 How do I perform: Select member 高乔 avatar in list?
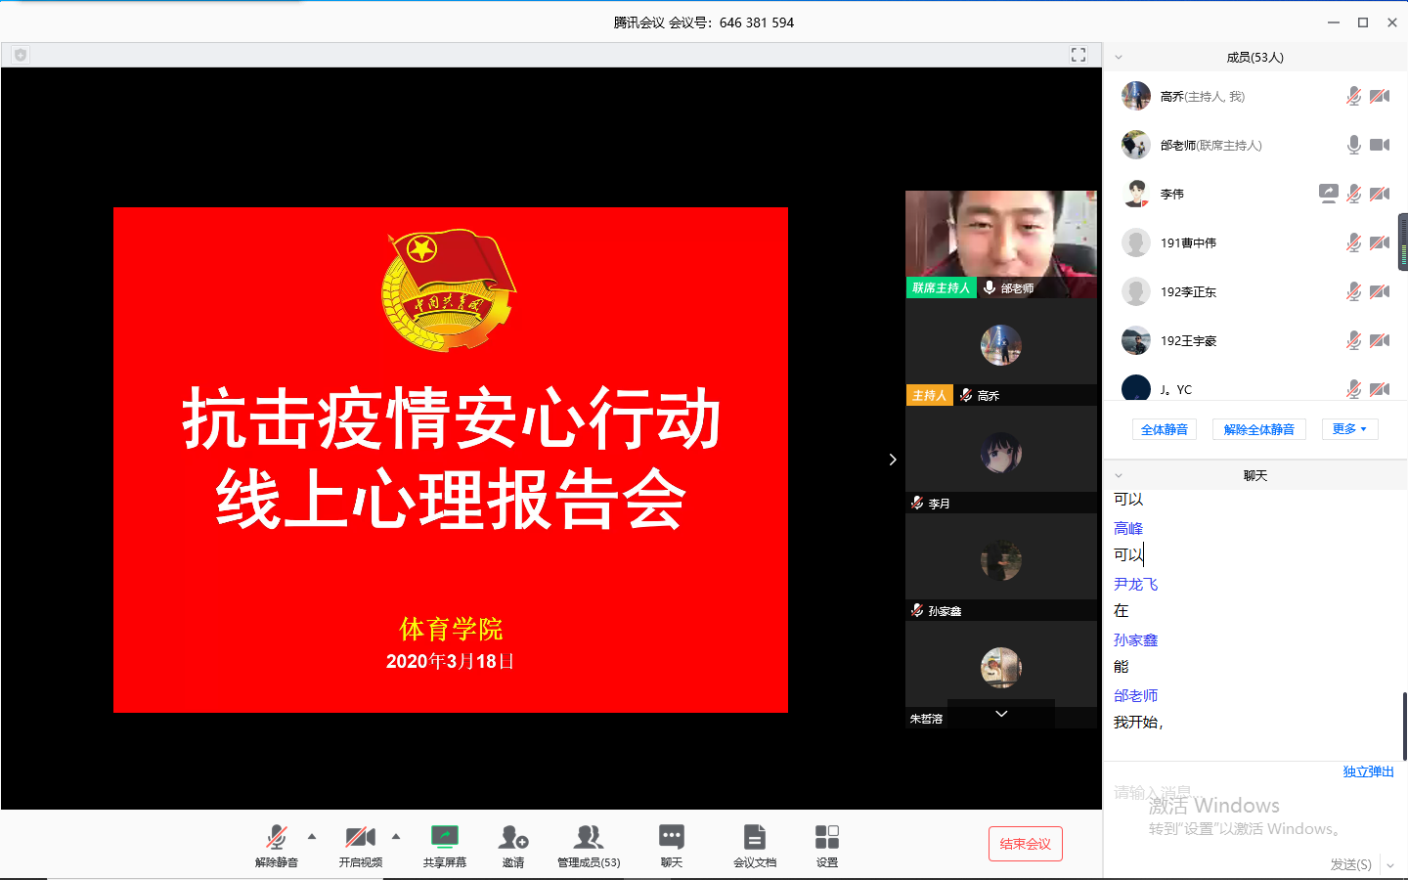[x=1136, y=96]
